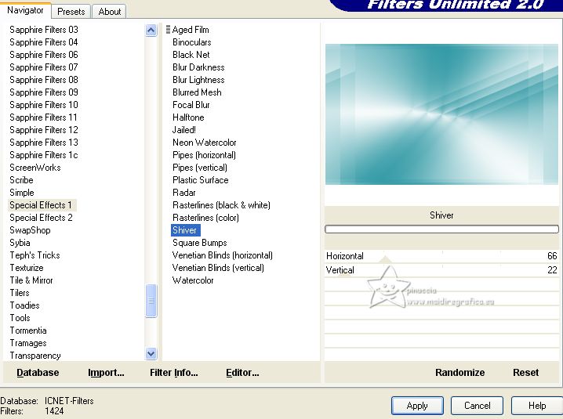Switch to the Presets tab

[71, 12]
